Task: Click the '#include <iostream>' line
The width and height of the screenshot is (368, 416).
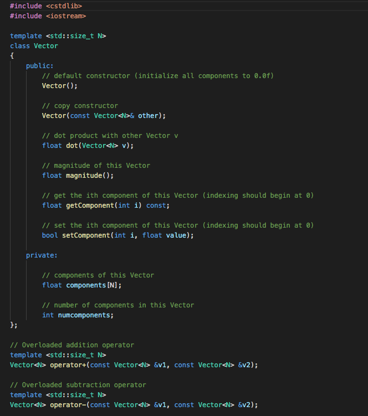Action: pos(48,16)
